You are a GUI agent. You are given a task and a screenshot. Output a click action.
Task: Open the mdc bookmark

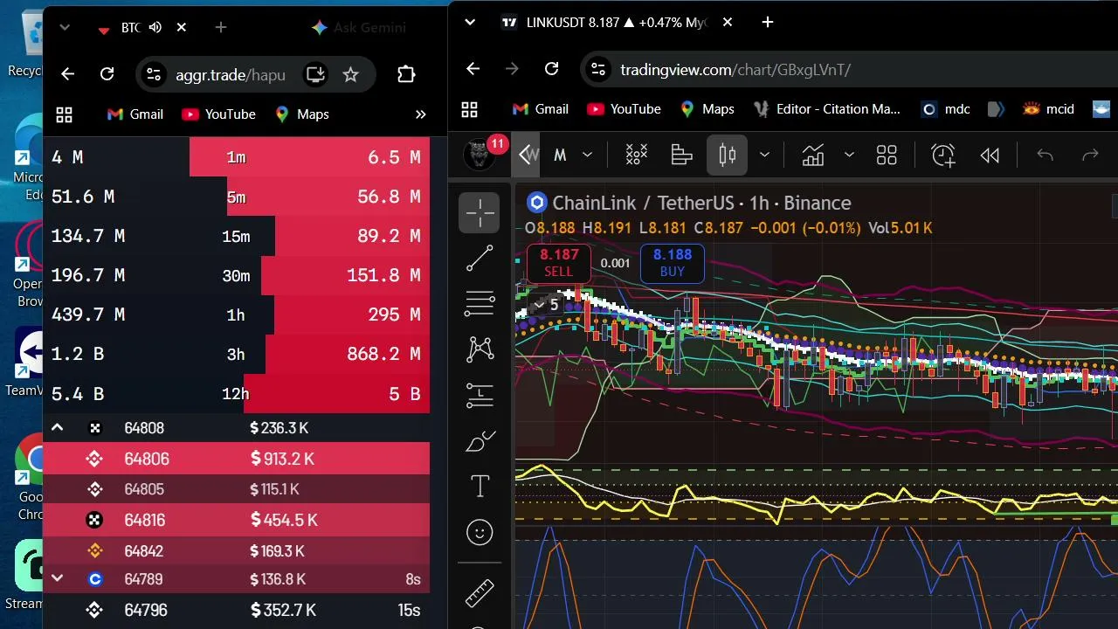coord(946,109)
